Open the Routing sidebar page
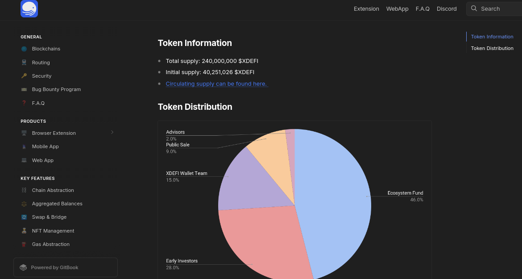 tap(41, 62)
